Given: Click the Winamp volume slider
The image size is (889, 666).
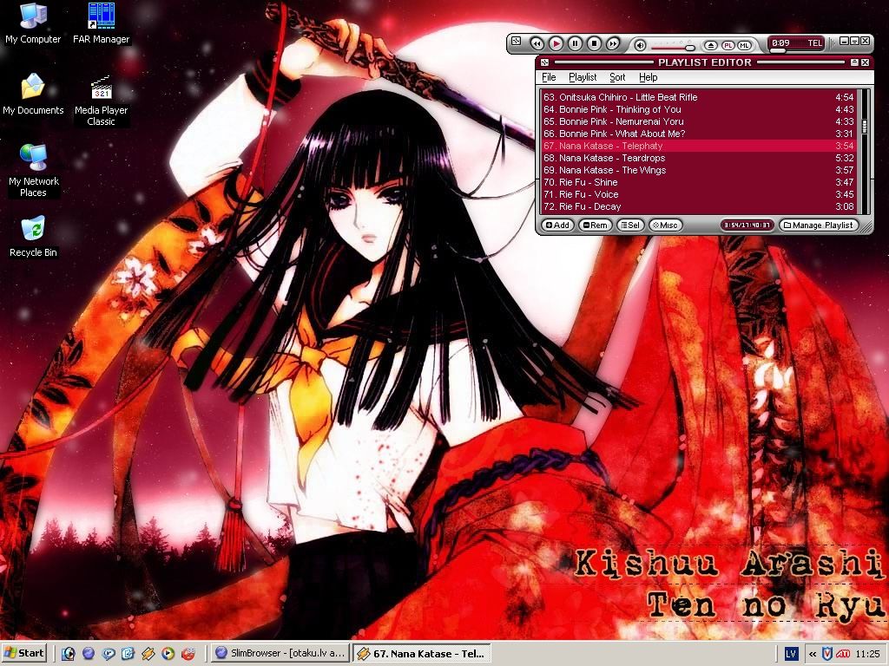Looking at the screenshot, I should tap(672, 47).
